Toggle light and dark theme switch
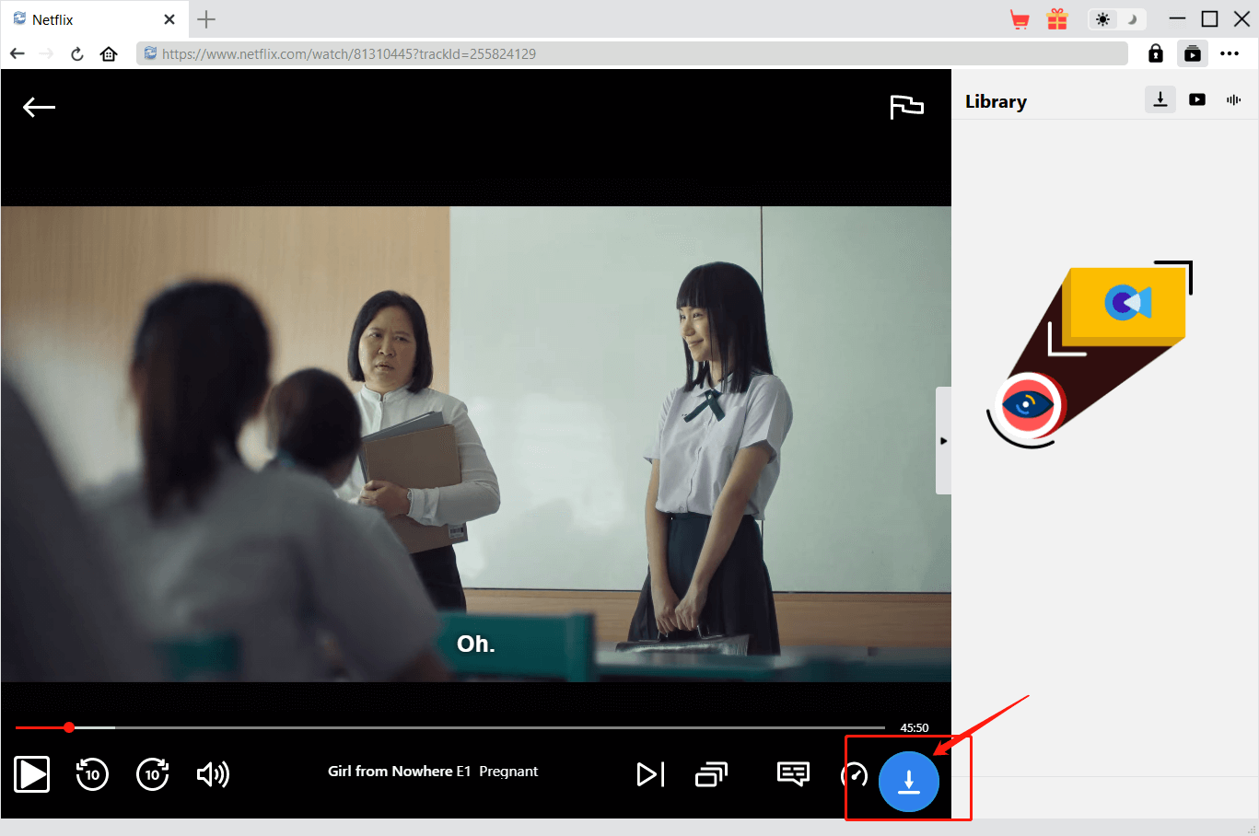Image resolution: width=1259 pixels, height=836 pixels. 1116,19
